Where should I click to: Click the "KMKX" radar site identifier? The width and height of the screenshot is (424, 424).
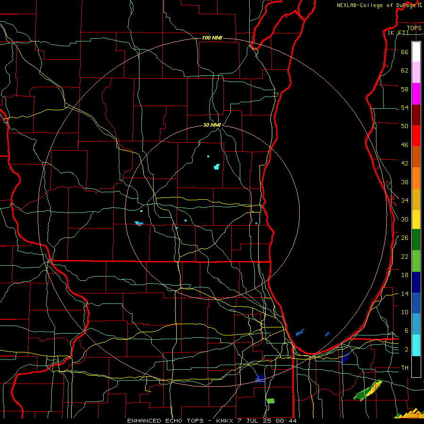click(x=226, y=421)
